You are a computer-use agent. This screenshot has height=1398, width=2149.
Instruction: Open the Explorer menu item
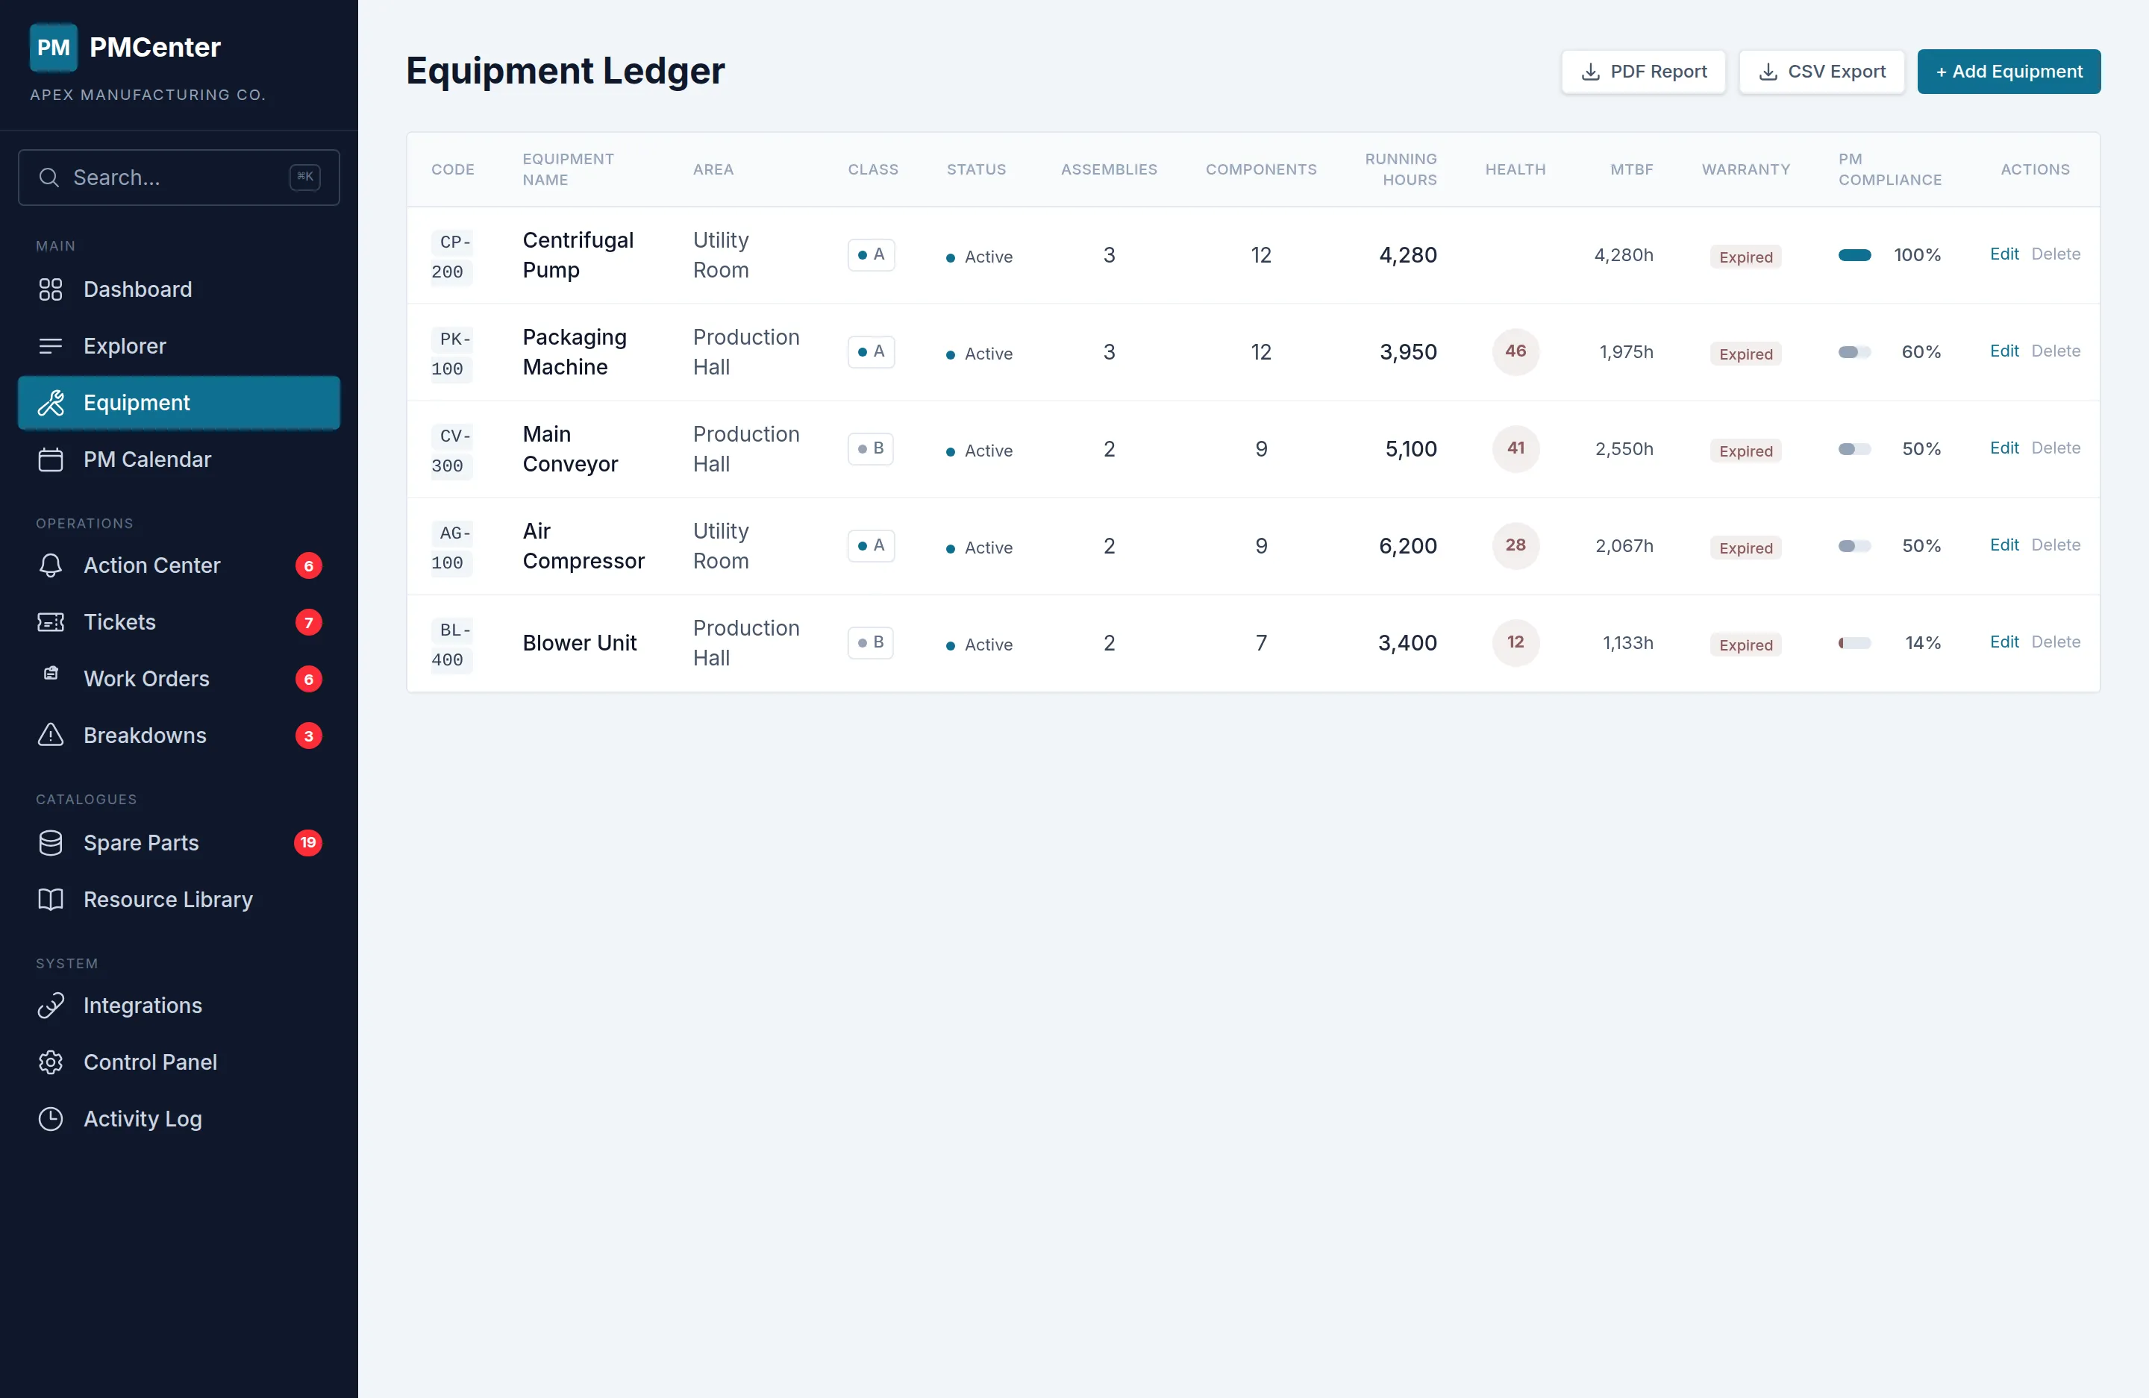coord(125,345)
